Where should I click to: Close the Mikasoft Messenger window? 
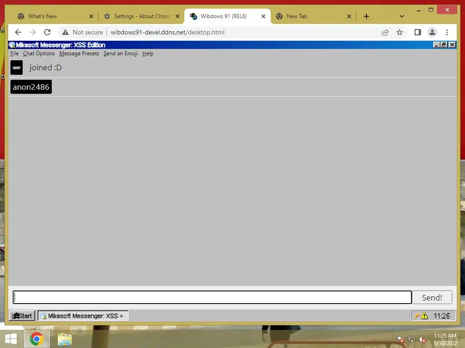pos(452,45)
